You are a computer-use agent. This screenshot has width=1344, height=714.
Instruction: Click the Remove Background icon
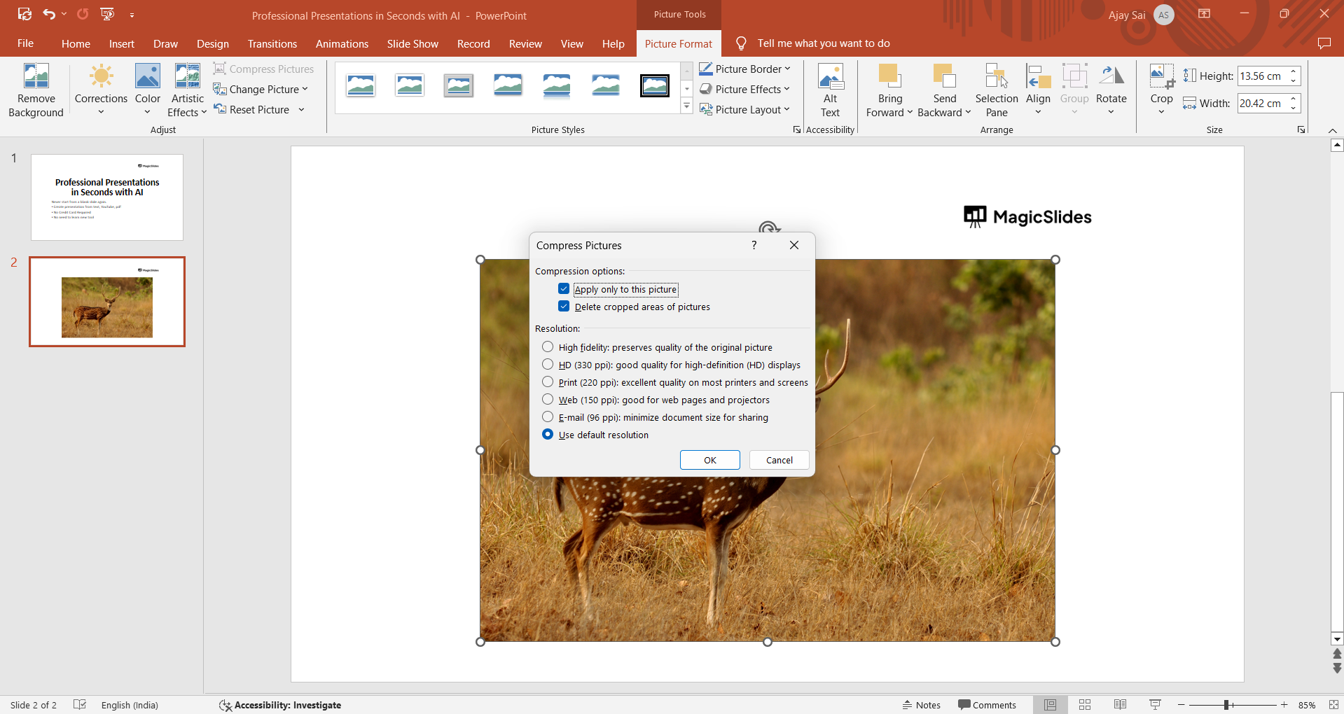point(36,76)
